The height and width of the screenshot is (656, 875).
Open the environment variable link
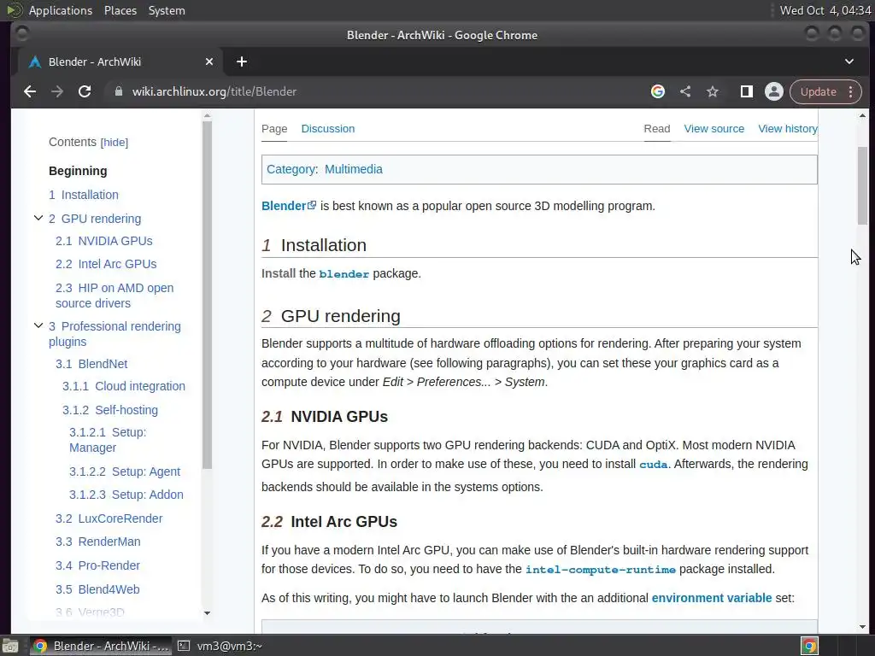coord(712,598)
